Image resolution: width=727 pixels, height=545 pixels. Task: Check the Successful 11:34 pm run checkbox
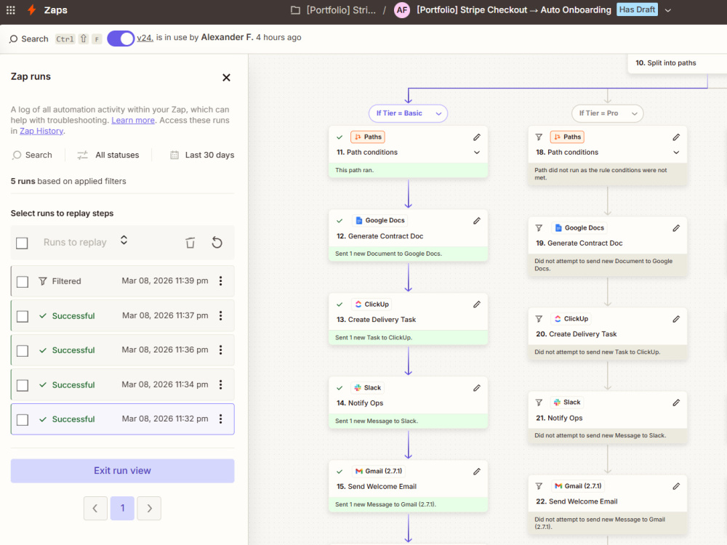coord(23,385)
